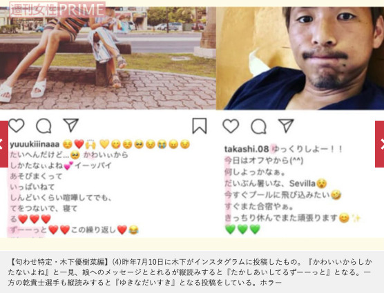Viewport: 384px width, 293px height.
Task: Open comment bubble on takashi.08 post
Action: (x=258, y=127)
